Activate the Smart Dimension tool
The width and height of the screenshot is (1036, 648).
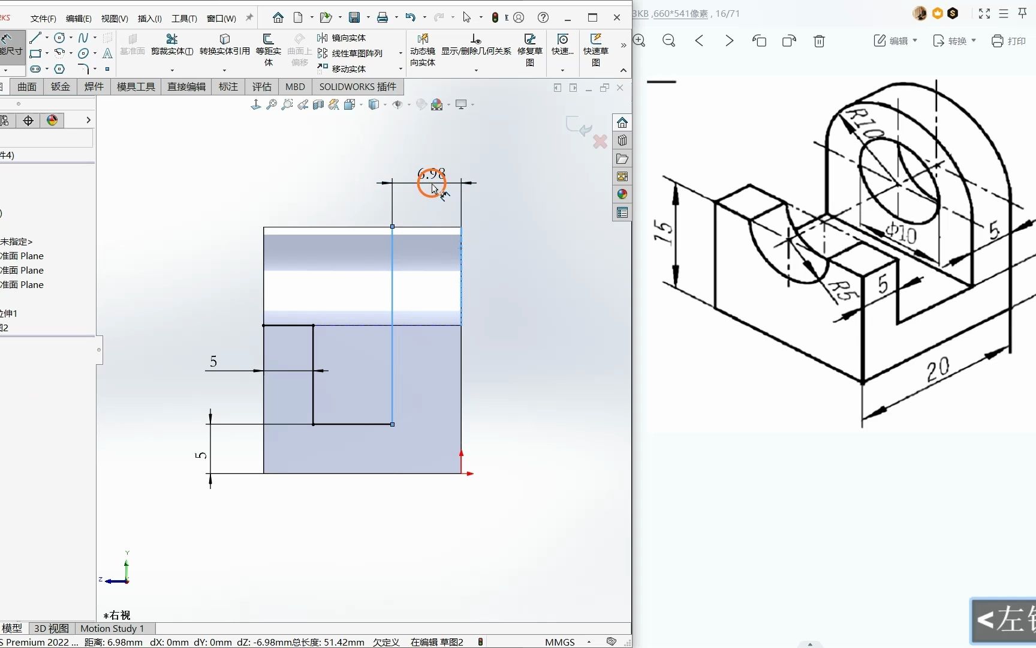click(11, 45)
